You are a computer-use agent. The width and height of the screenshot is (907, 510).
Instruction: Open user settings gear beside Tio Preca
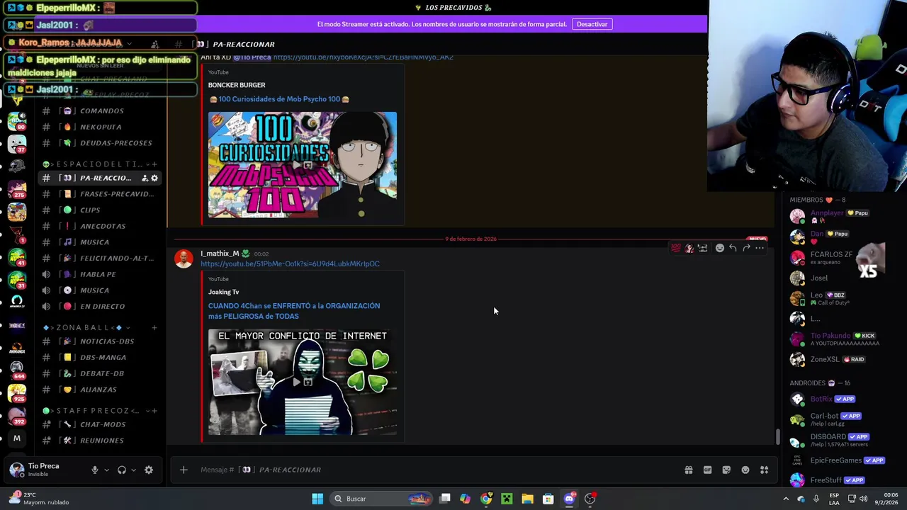[149, 470]
